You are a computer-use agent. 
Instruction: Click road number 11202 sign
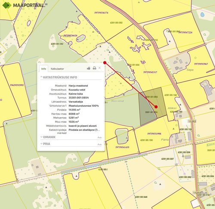[x=192, y=121]
